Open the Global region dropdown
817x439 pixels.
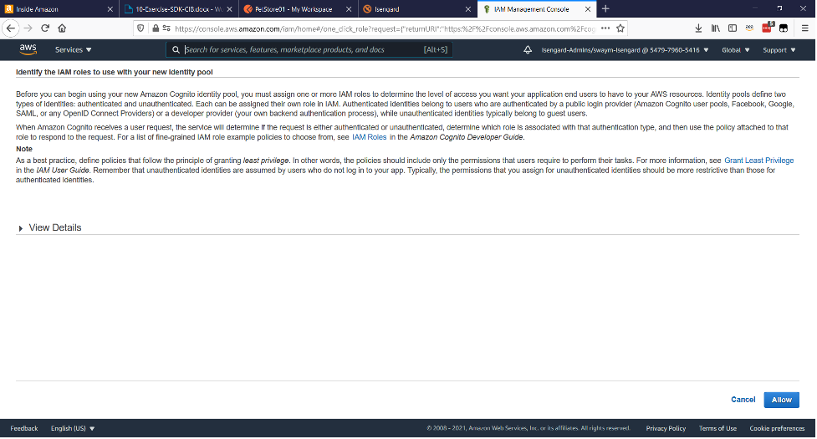coord(735,50)
